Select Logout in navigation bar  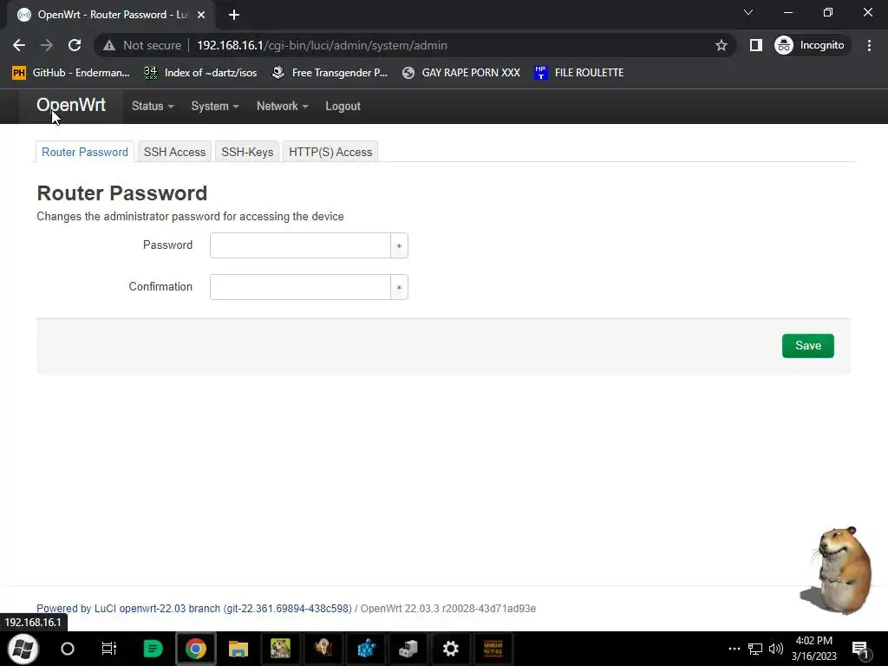coord(343,106)
